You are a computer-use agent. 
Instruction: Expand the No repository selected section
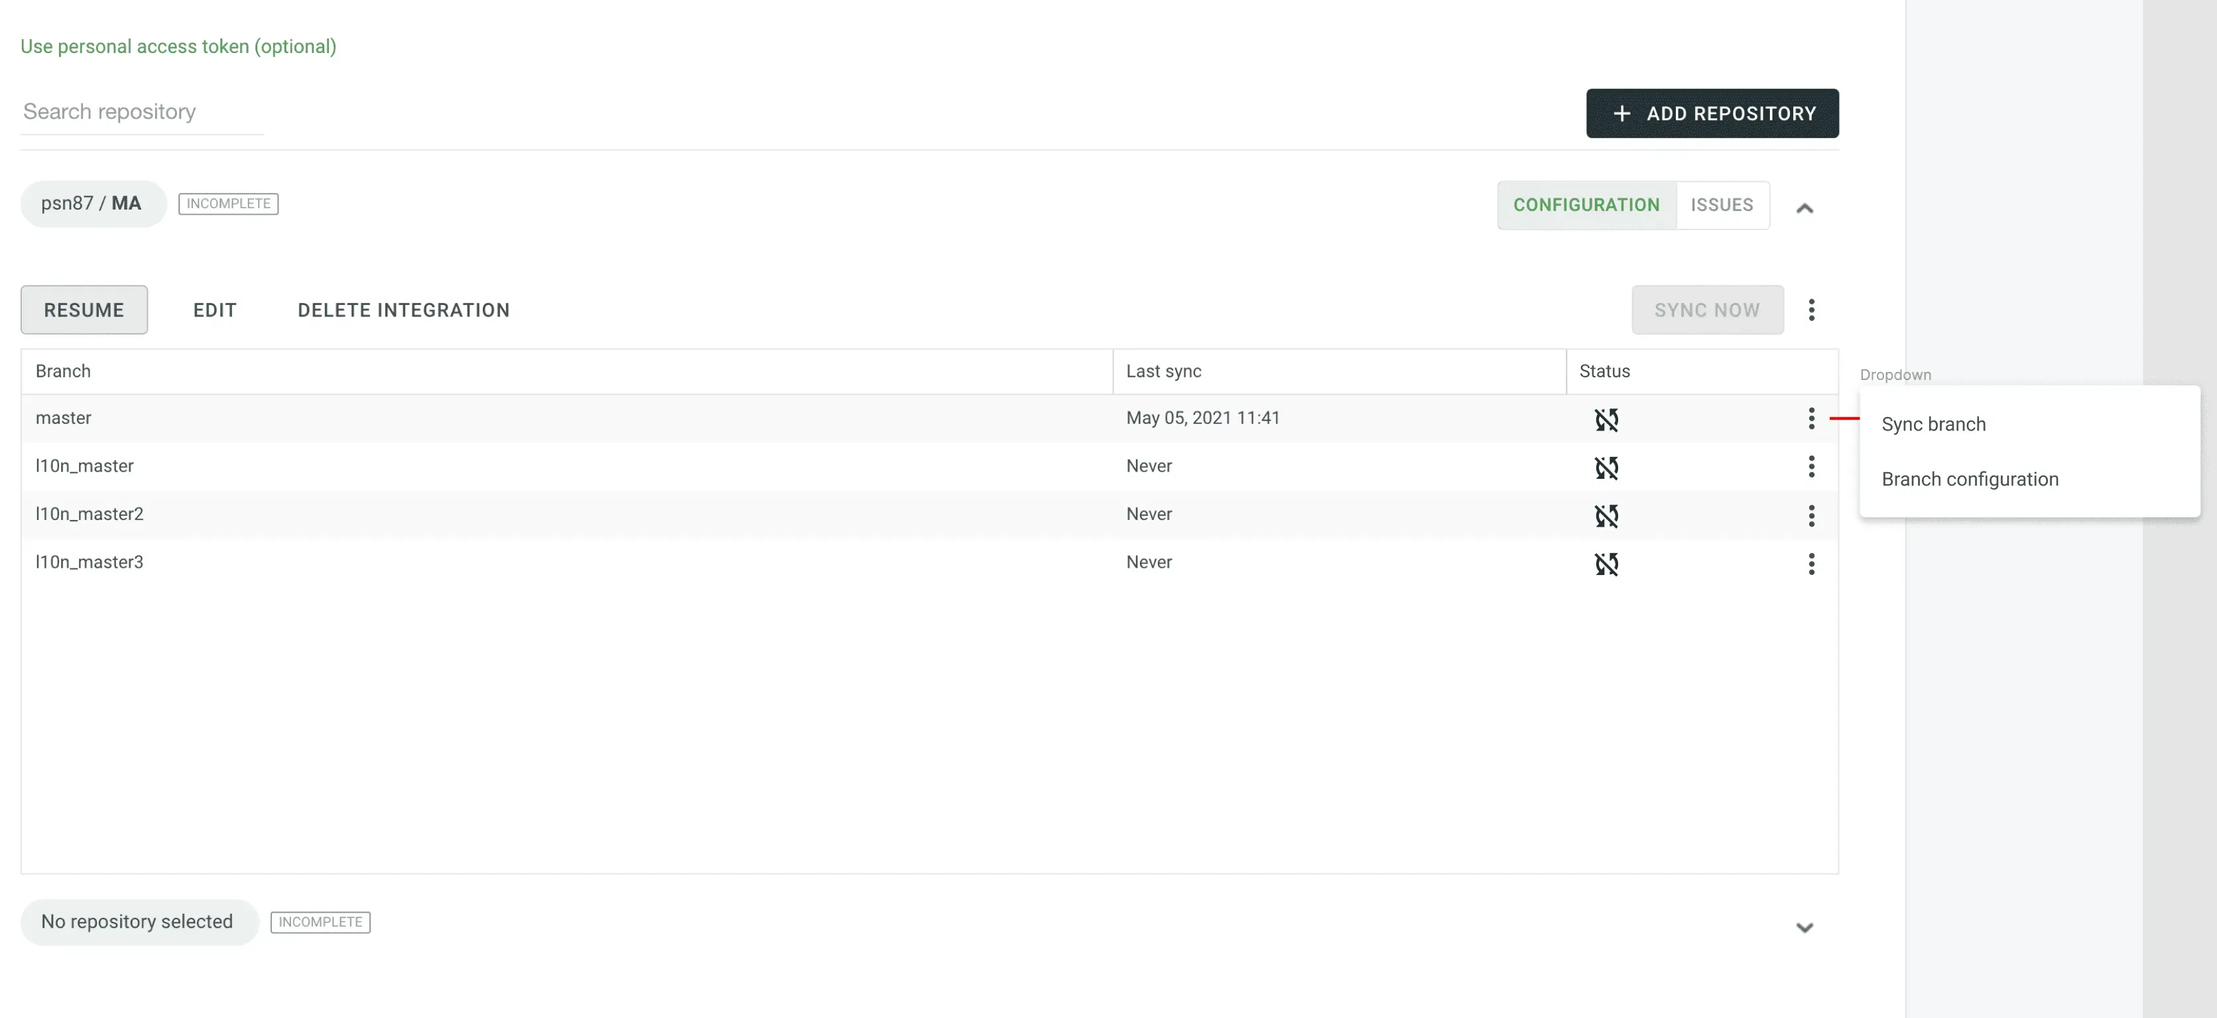click(x=1804, y=926)
